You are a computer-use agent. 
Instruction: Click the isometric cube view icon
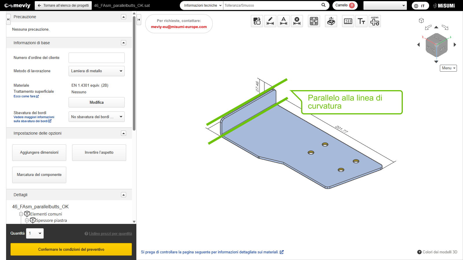(x=421, y=21)
